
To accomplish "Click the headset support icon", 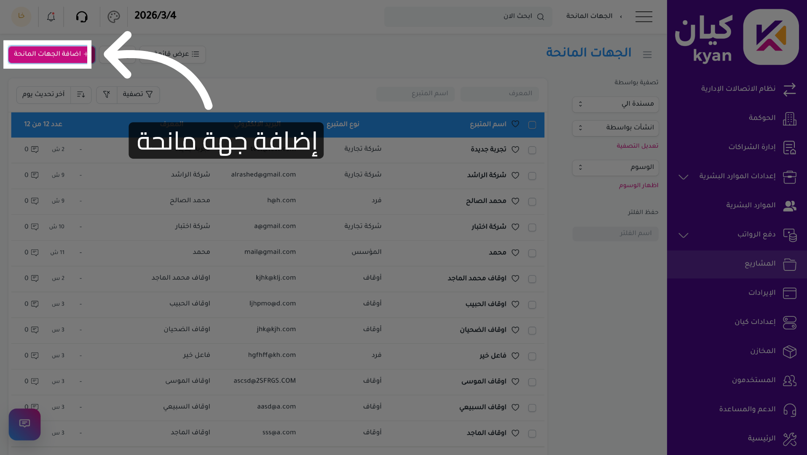I will click(x=82, y=17).
